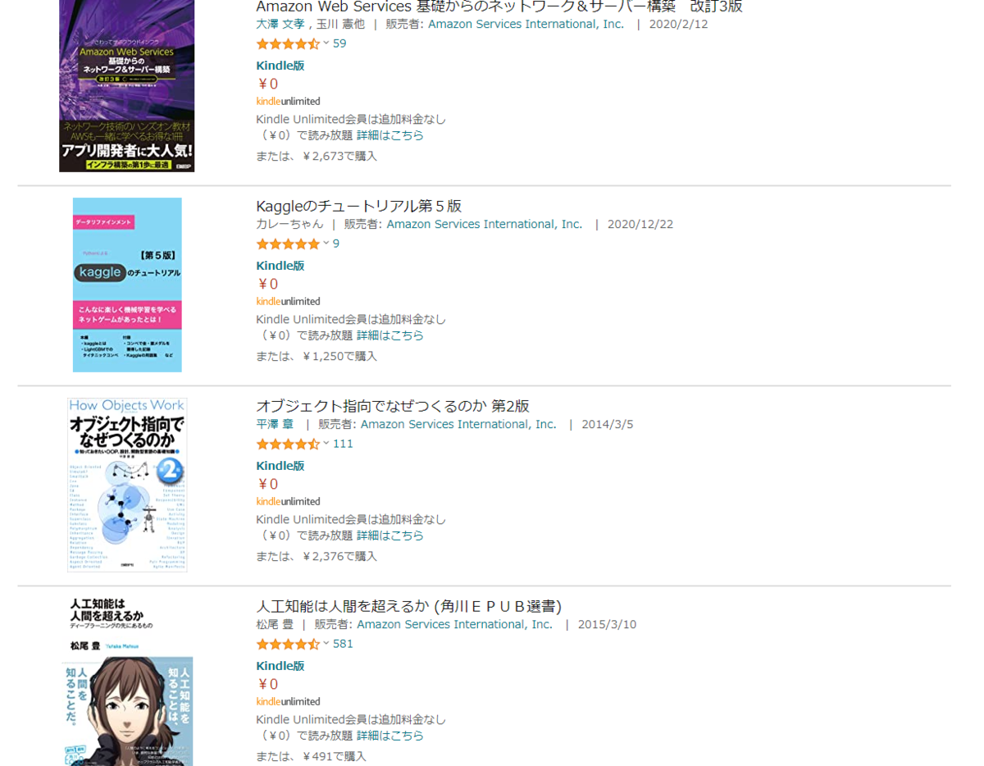
Task: Expand rating dropdown arrow beside 59 reviews
Action: pos(326,43)
